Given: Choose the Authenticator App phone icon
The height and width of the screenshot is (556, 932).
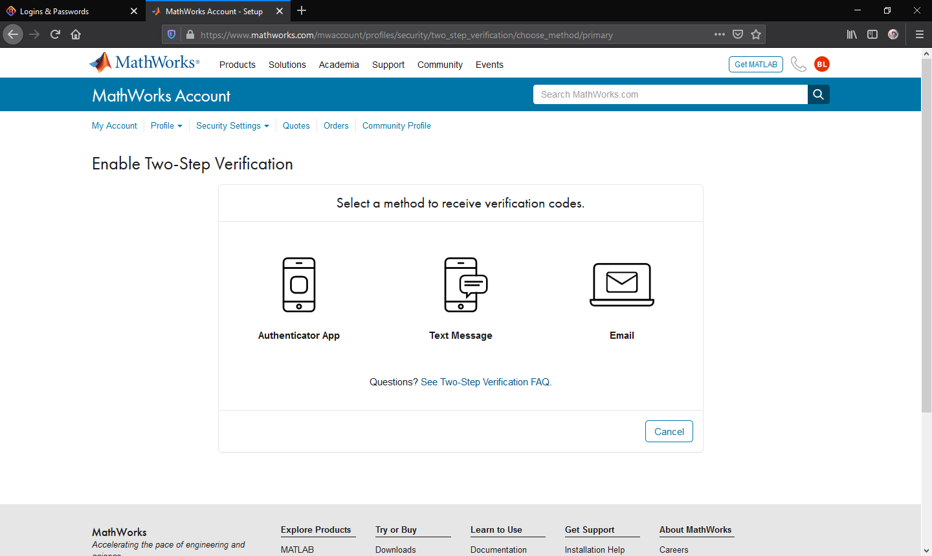Looking at the screenshot, I should [299, 285].
